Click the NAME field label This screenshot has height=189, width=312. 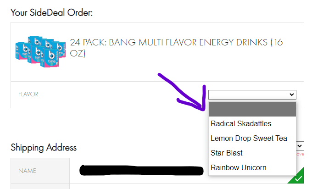click(28, 171)
